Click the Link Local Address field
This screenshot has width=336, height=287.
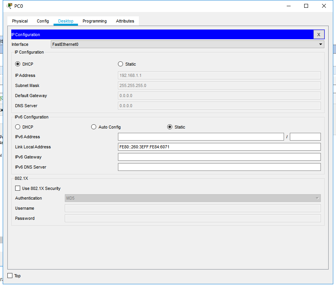click(219, 147)
